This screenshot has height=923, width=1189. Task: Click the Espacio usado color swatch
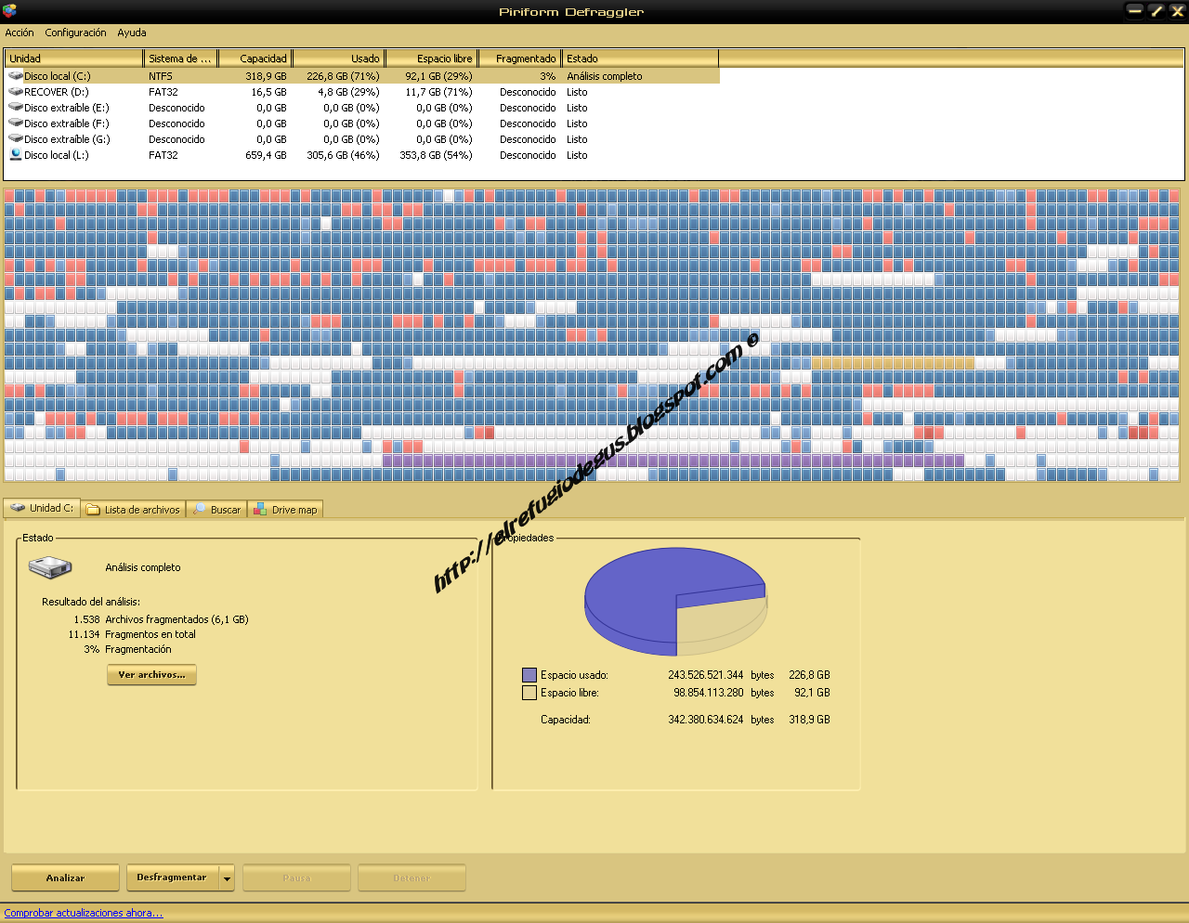(529, 675)
